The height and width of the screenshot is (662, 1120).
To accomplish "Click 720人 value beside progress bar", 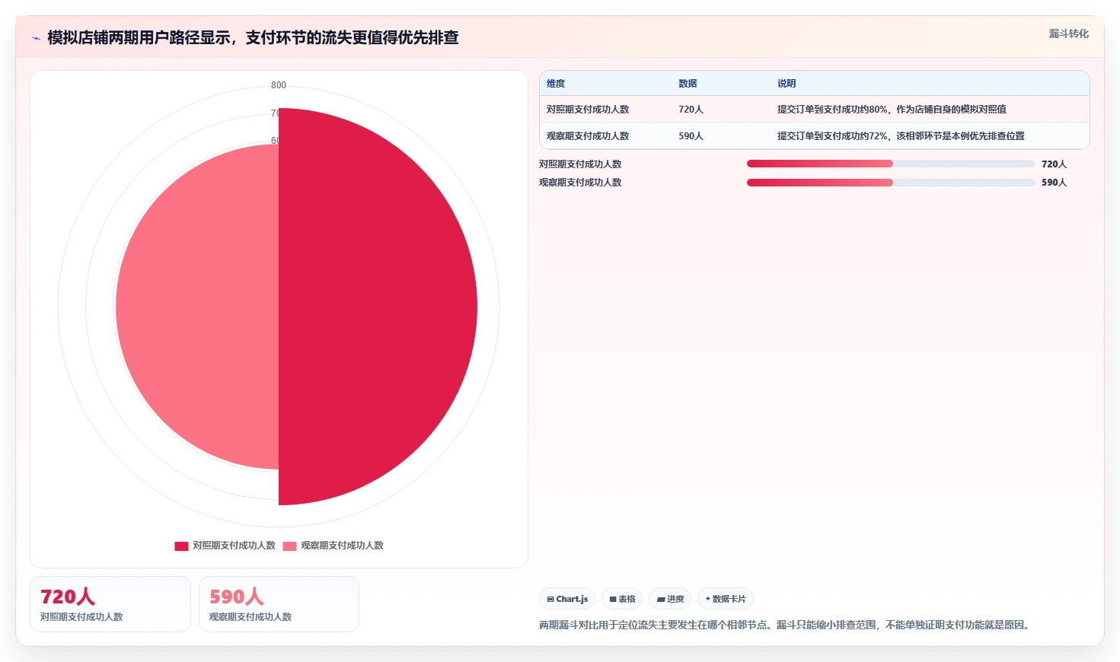I will [1054, 164].
